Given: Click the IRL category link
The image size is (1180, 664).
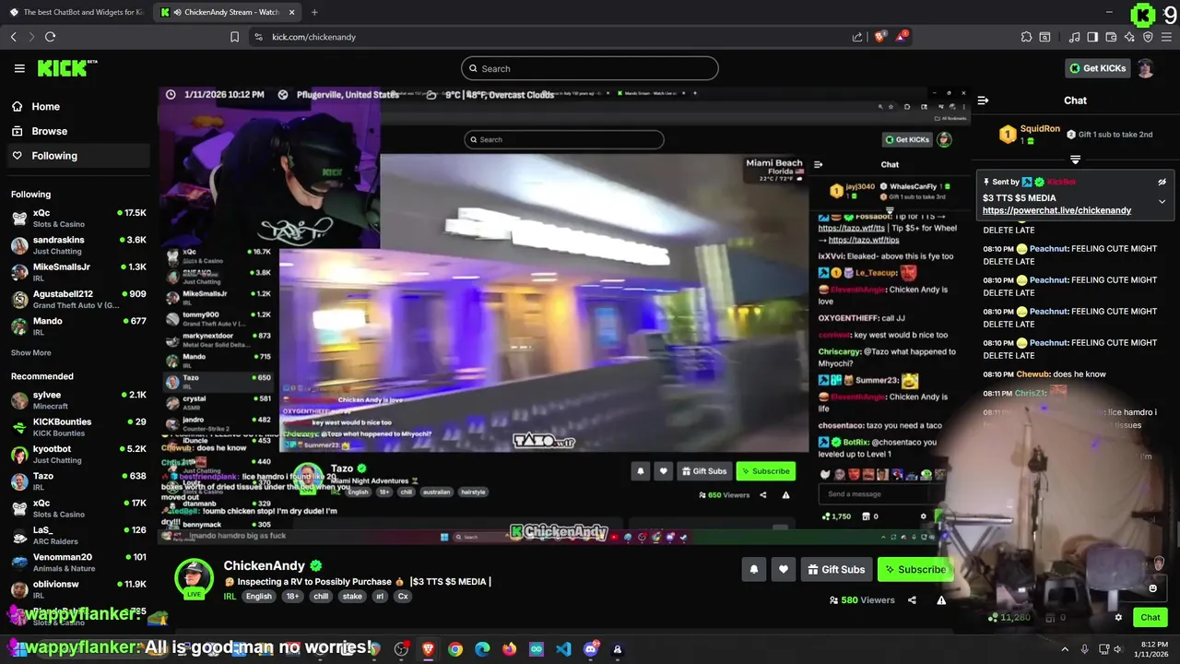Looking at the screenshot, I should pos(230,597).
